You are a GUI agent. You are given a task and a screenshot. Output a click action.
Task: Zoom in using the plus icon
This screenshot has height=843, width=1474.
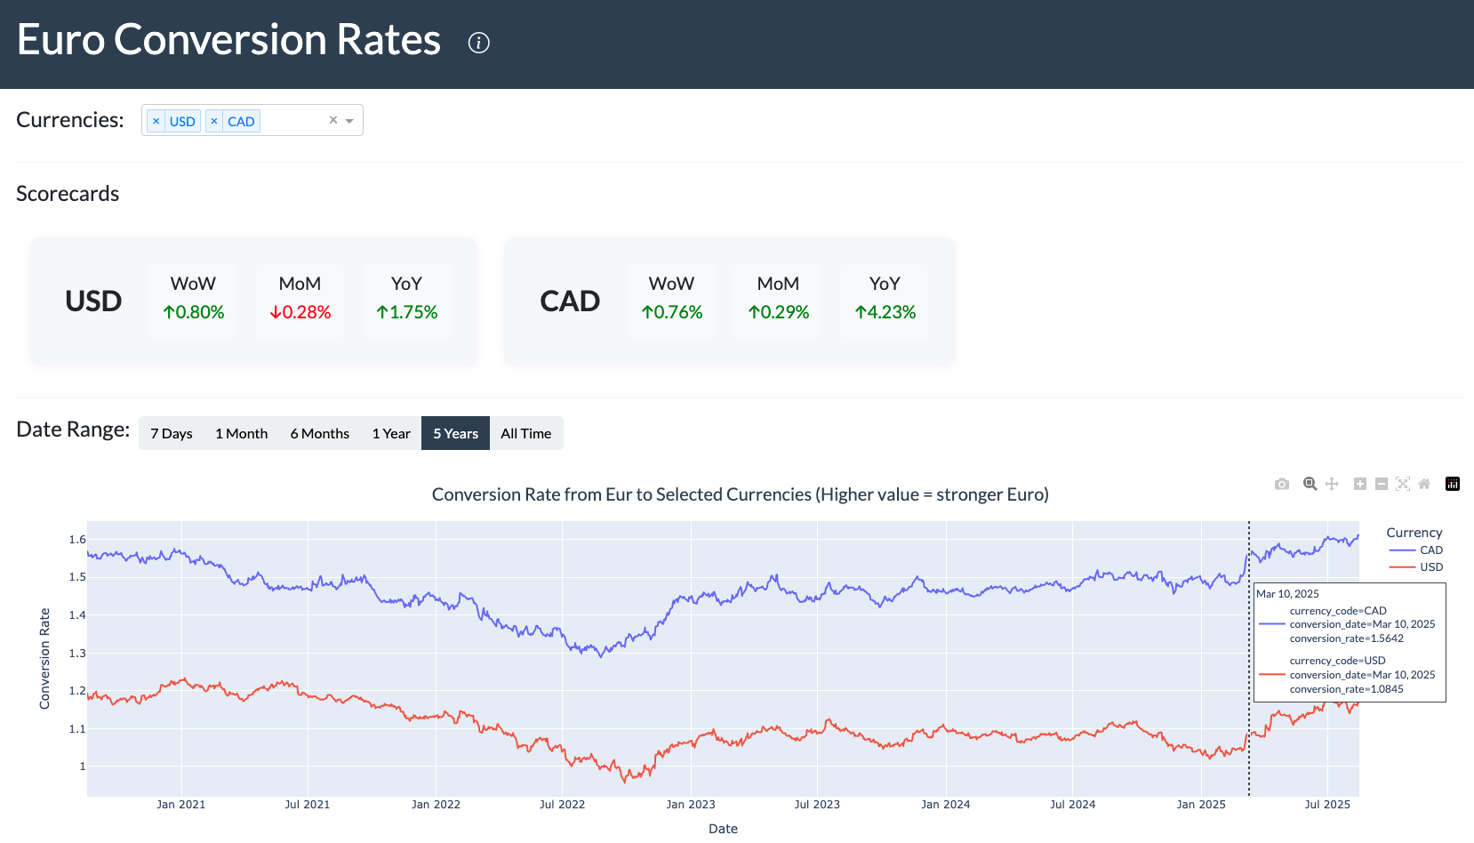(1359, 484)
